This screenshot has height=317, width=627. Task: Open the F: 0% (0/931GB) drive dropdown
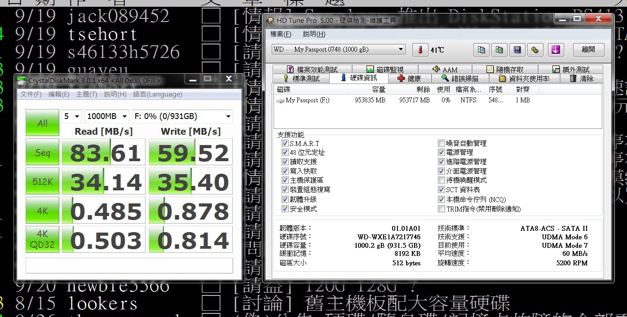click(182, 116)
